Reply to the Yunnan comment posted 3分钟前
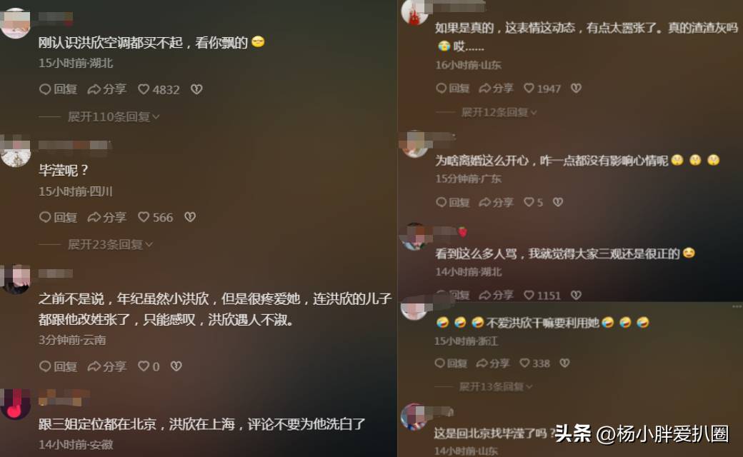Screen dimensions: 743x457 (x=59, y=366)
